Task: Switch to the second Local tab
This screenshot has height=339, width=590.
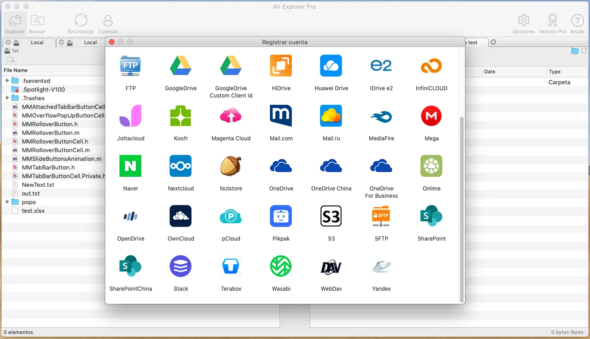Action: (90, 42)
